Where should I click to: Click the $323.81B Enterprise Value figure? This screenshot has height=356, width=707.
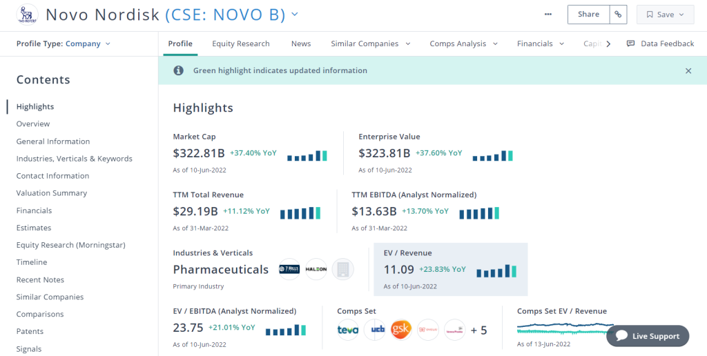(x=385, y=153)
